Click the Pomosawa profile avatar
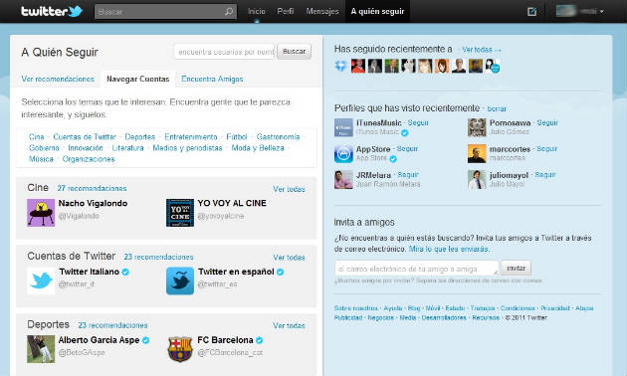This screenshot has width=627, height=376. click(x=477, y=127)
